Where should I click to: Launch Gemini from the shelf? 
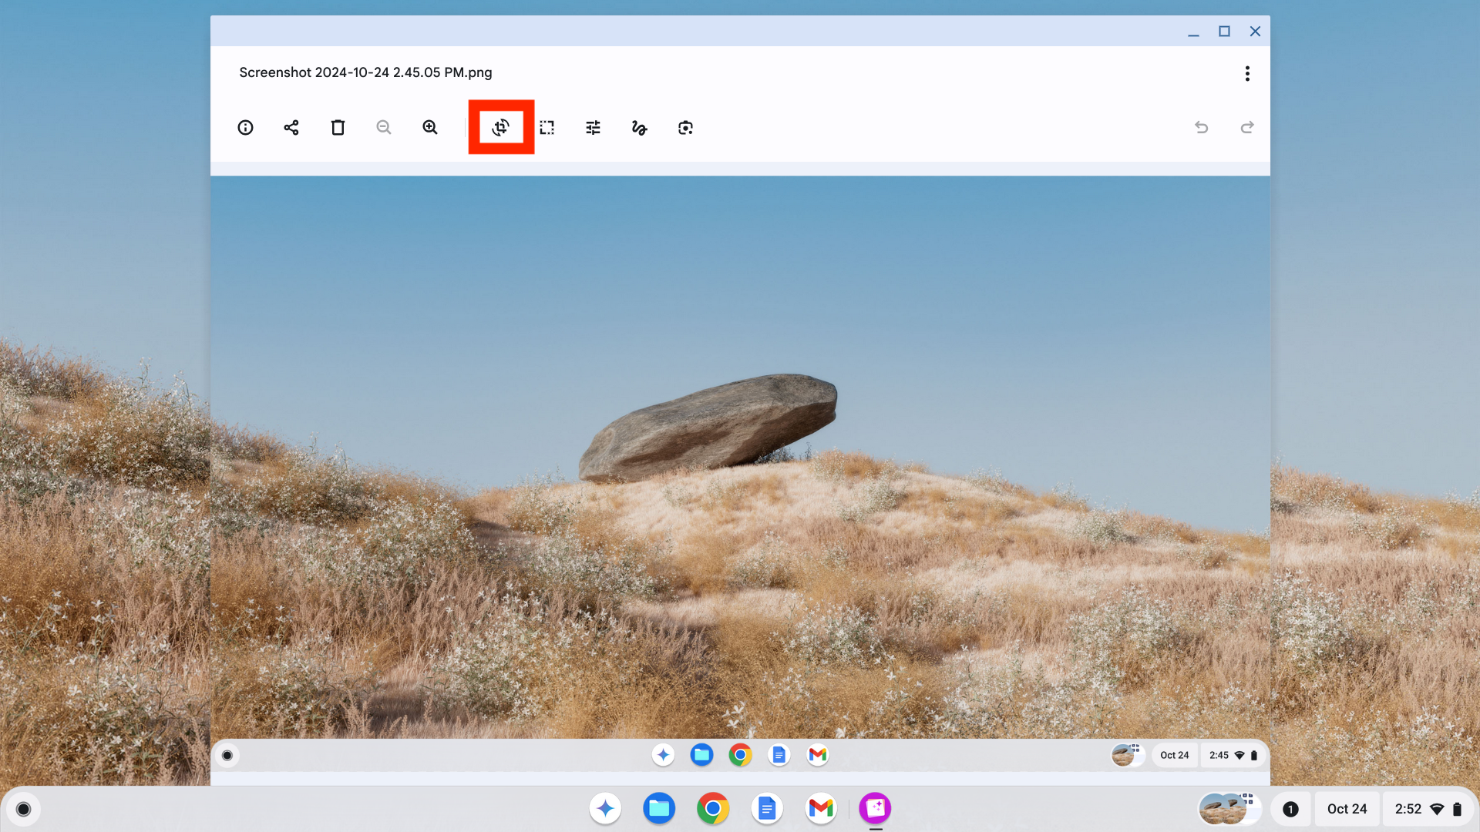pos(605,808)
